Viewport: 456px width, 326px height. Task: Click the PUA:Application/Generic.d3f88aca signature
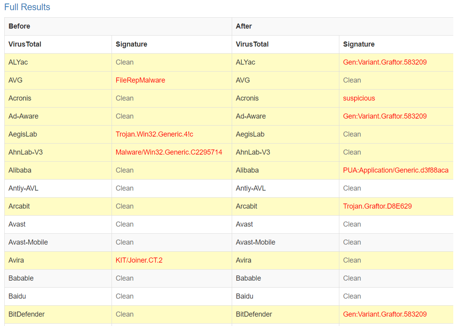[395, 170]
